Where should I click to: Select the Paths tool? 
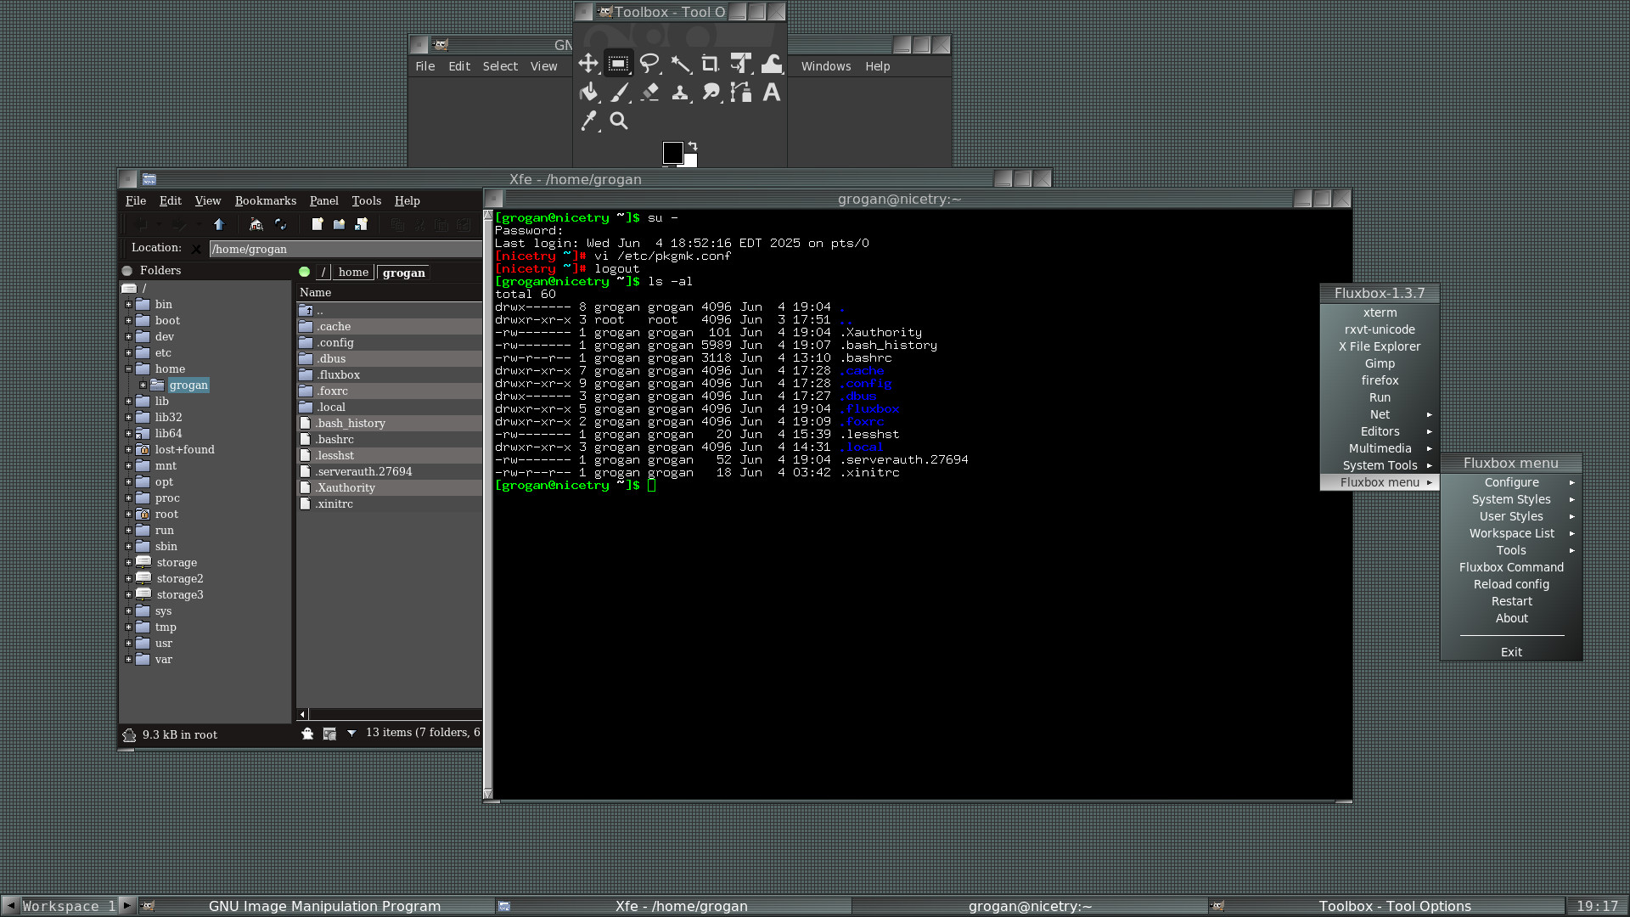pyautogui.click(x=741, y=93)
